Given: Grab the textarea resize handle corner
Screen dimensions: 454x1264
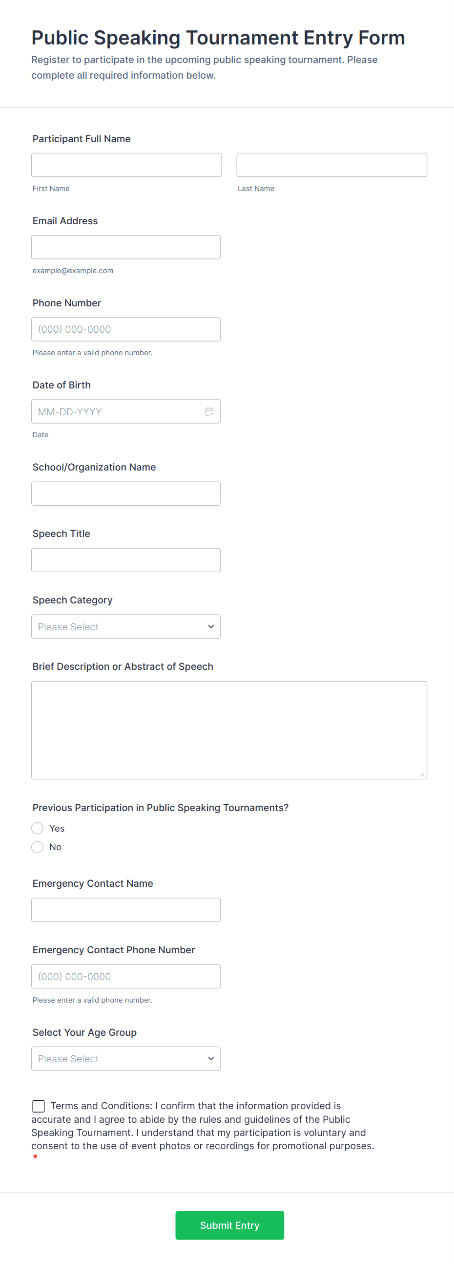Looking at the screenshot, I should pos(422,774).
